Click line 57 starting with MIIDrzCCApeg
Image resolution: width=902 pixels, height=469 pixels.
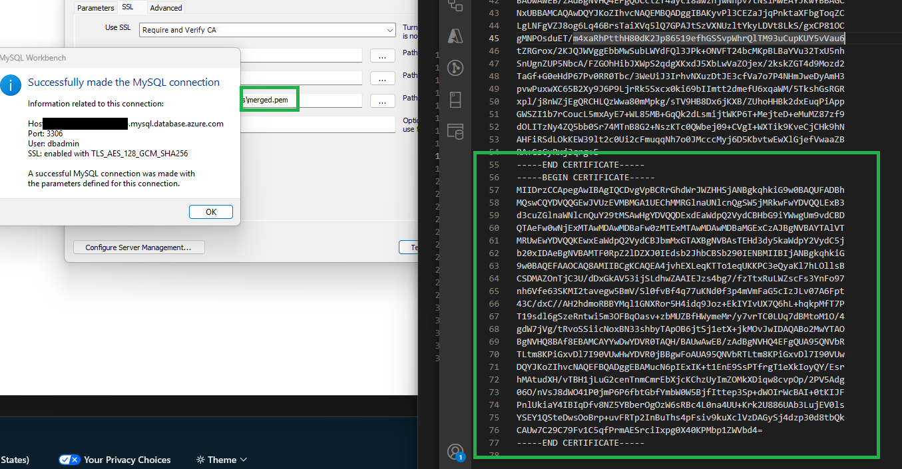pyautogui.click(x=680, y=190)
